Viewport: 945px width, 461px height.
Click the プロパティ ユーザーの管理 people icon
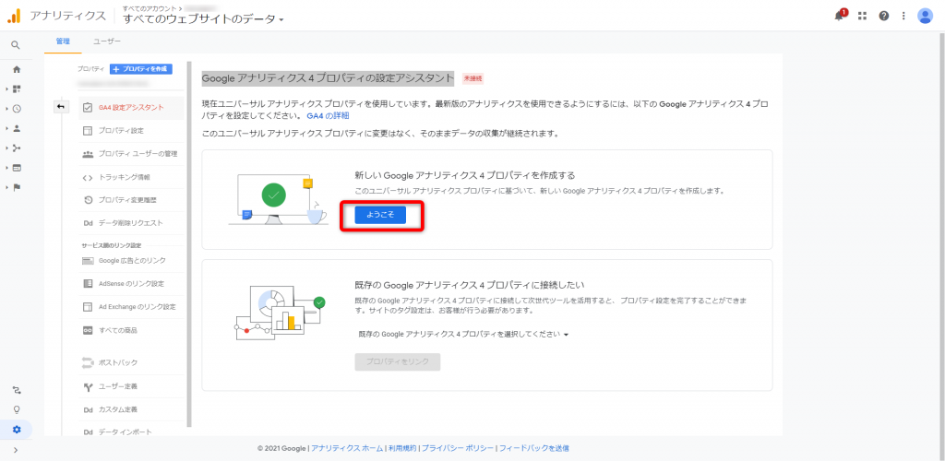tap(88, 154)
